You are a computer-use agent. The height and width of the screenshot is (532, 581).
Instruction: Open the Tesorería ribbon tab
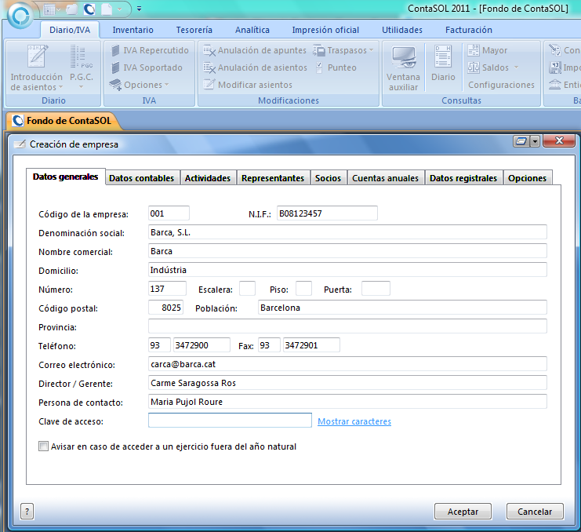click(x=194, y=30)
